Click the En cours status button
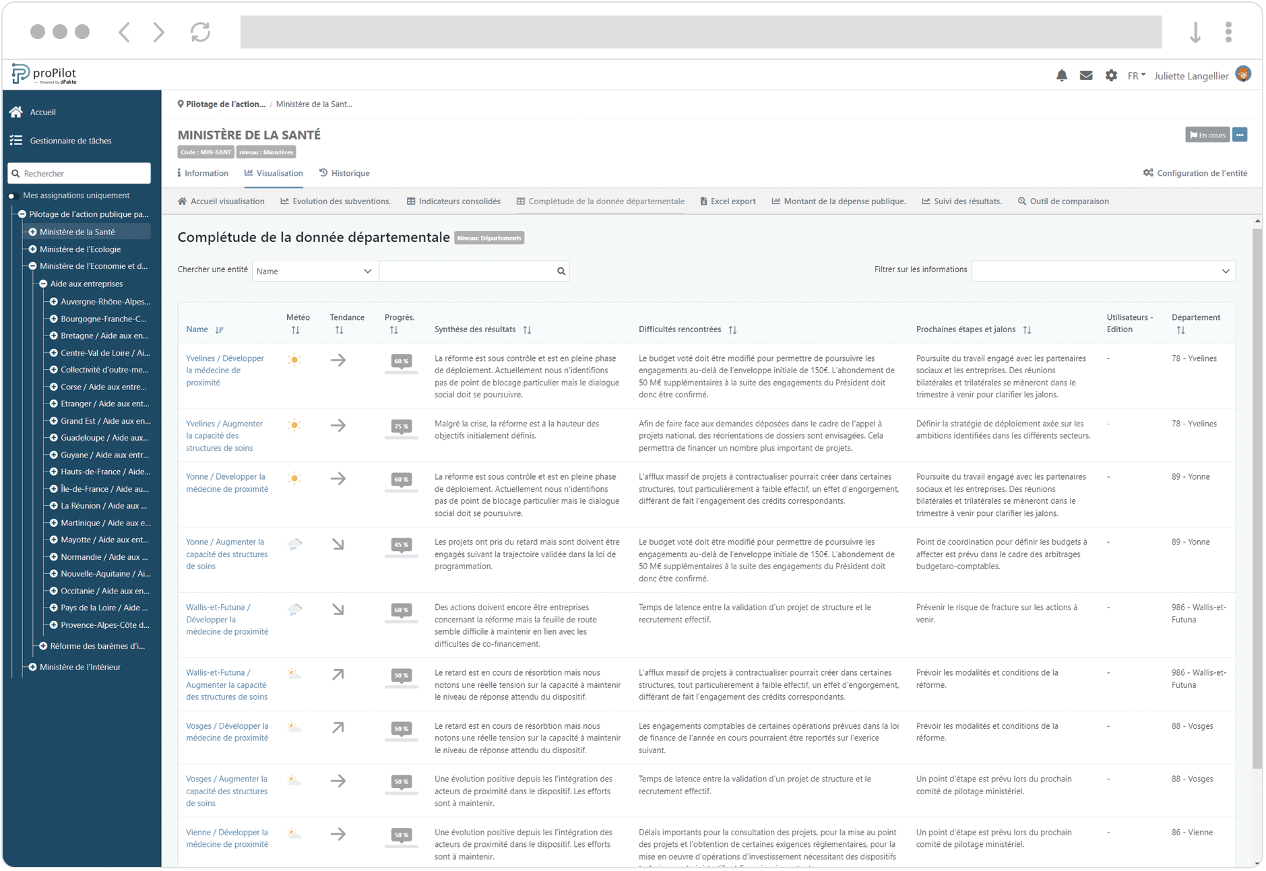This screenshot has height=871, width=1266. [x=1207, y=135]
